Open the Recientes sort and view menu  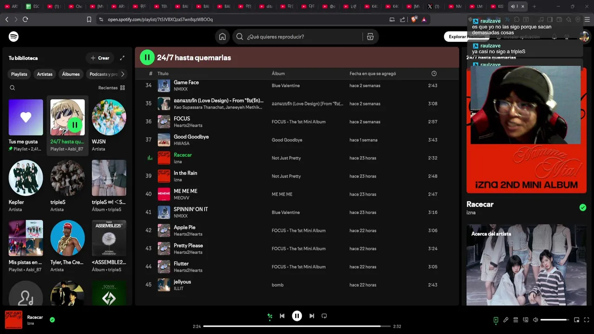pos(111,88)
